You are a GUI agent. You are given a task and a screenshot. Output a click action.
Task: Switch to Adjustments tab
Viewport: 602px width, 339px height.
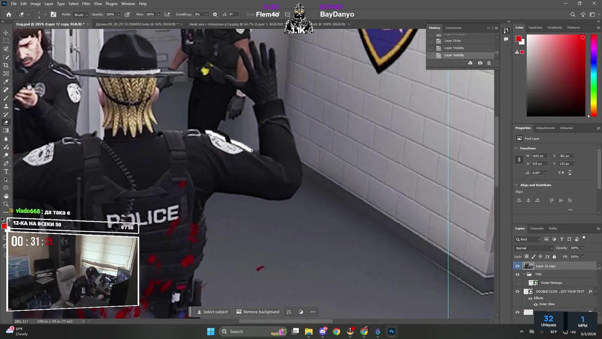[x=546, y=128]
